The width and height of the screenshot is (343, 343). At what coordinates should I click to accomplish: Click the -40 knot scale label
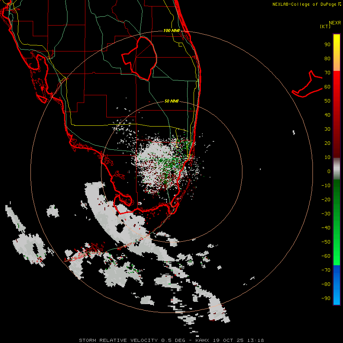coord(326,228)
